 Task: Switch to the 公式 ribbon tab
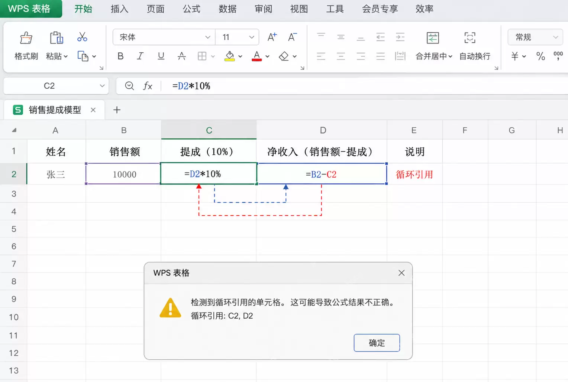tap(191, 9)
